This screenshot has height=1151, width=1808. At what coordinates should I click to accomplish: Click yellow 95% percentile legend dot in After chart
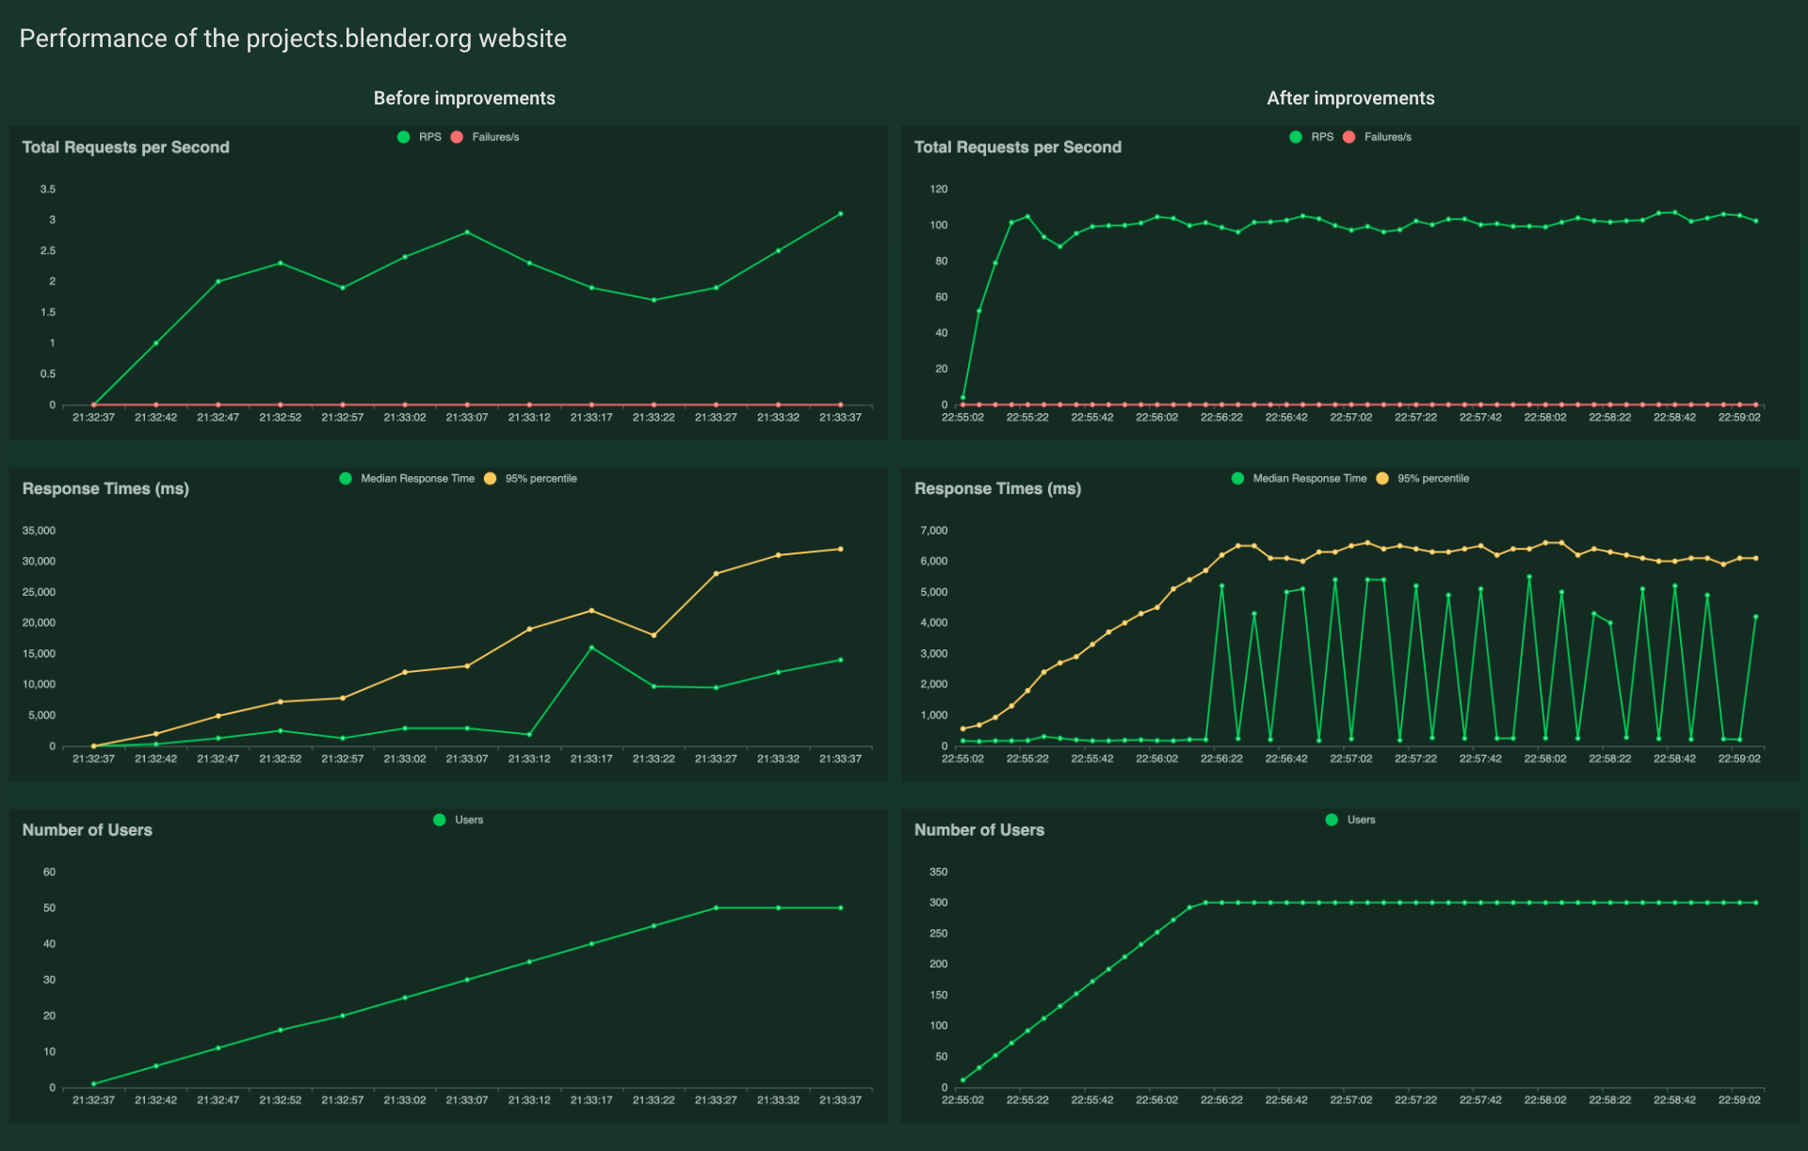pos(1382,479)
